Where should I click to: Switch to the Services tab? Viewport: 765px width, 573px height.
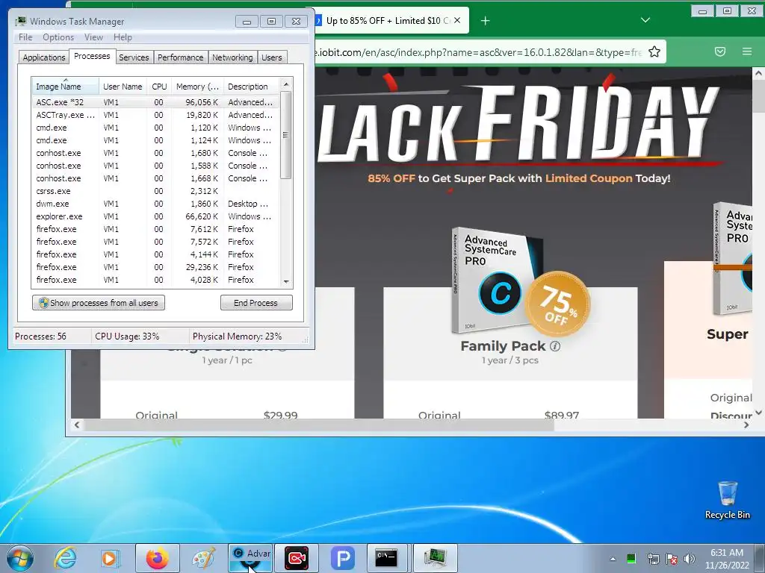click(134, 57)
